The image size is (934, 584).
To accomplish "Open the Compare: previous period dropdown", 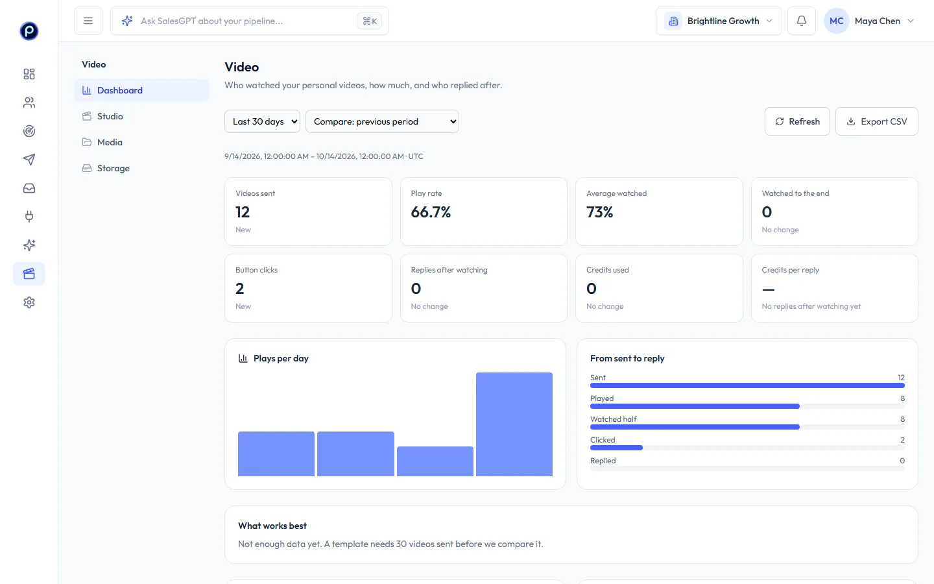I will point(382,121).
